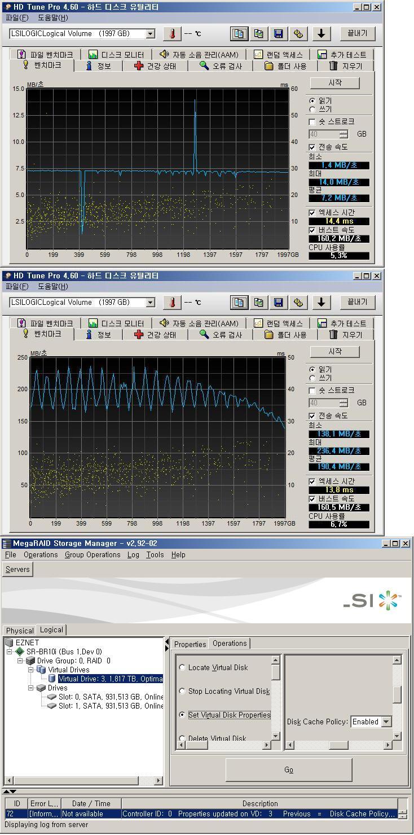The width and height of the screenshot is (414, 835).
Task: Select Virtual Drives folder node
Action: 63,670
